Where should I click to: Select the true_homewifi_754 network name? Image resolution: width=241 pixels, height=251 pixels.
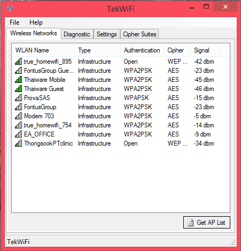pos(48,125)
